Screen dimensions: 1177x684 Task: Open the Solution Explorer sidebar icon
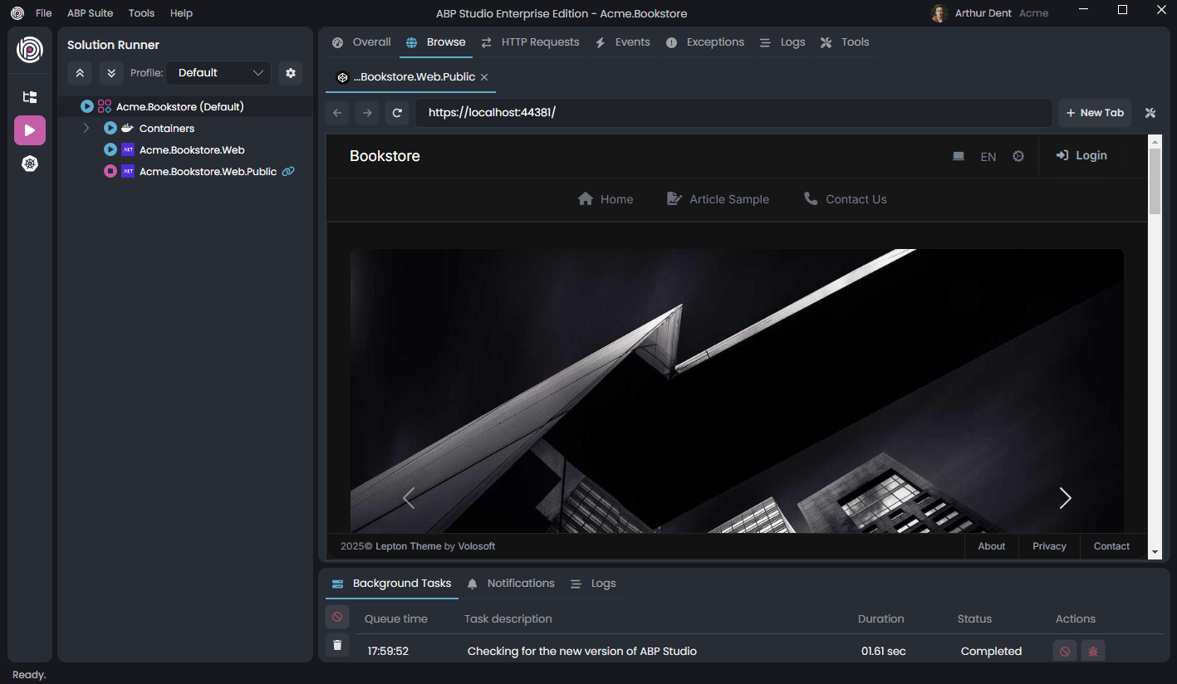30,97
